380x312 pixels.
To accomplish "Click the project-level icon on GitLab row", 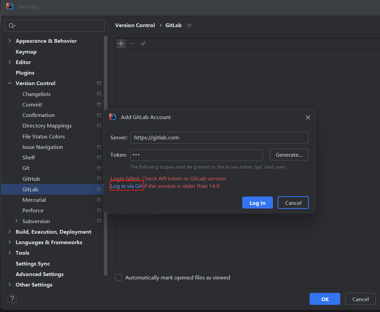I will 99,189.
